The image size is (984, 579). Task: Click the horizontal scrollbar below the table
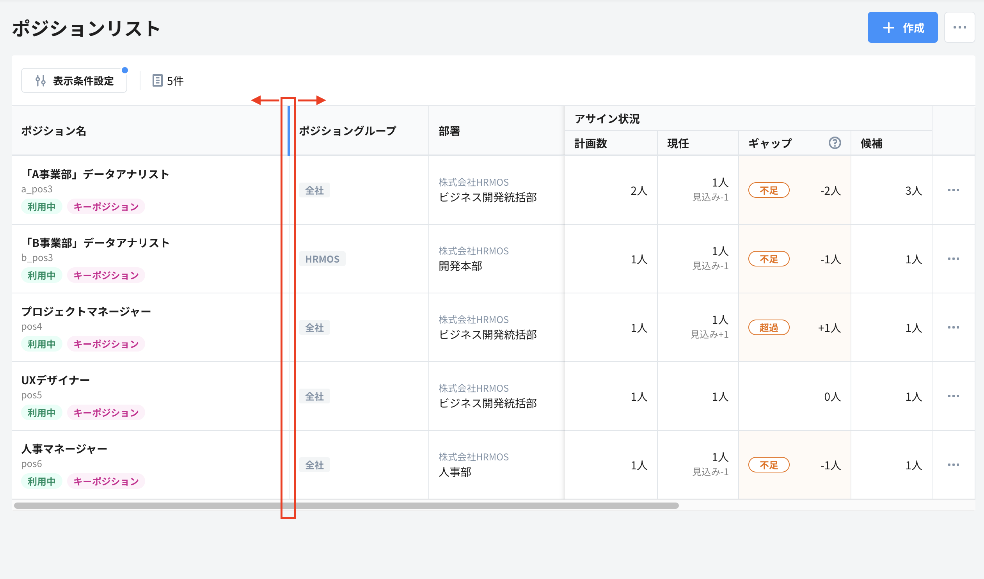click(x=346, y=506)
